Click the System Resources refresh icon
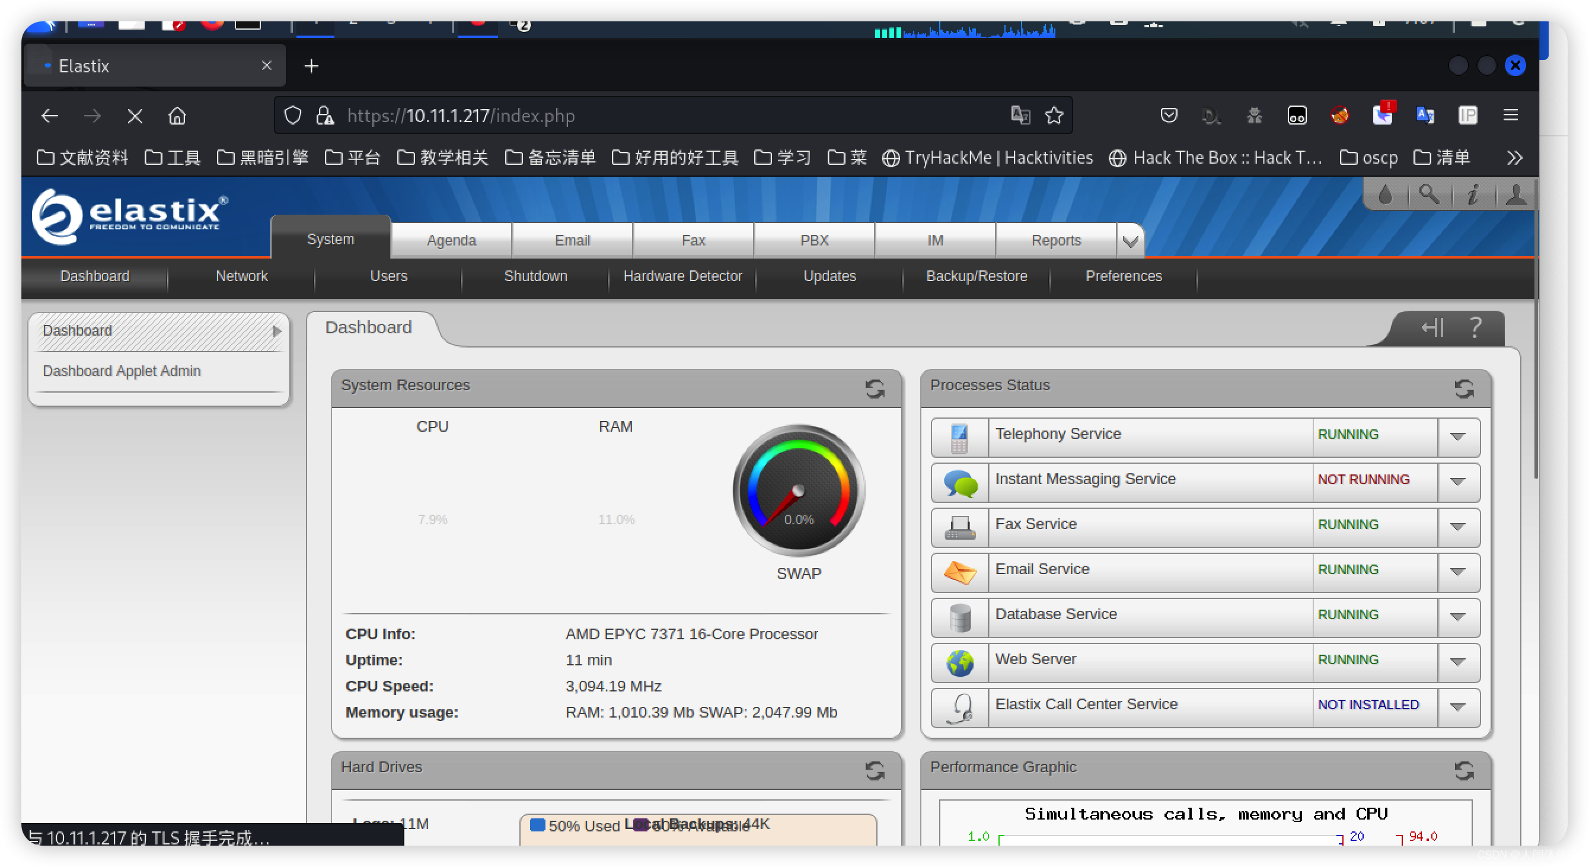This screenshot has height=867, width=1589. point(874,387)
